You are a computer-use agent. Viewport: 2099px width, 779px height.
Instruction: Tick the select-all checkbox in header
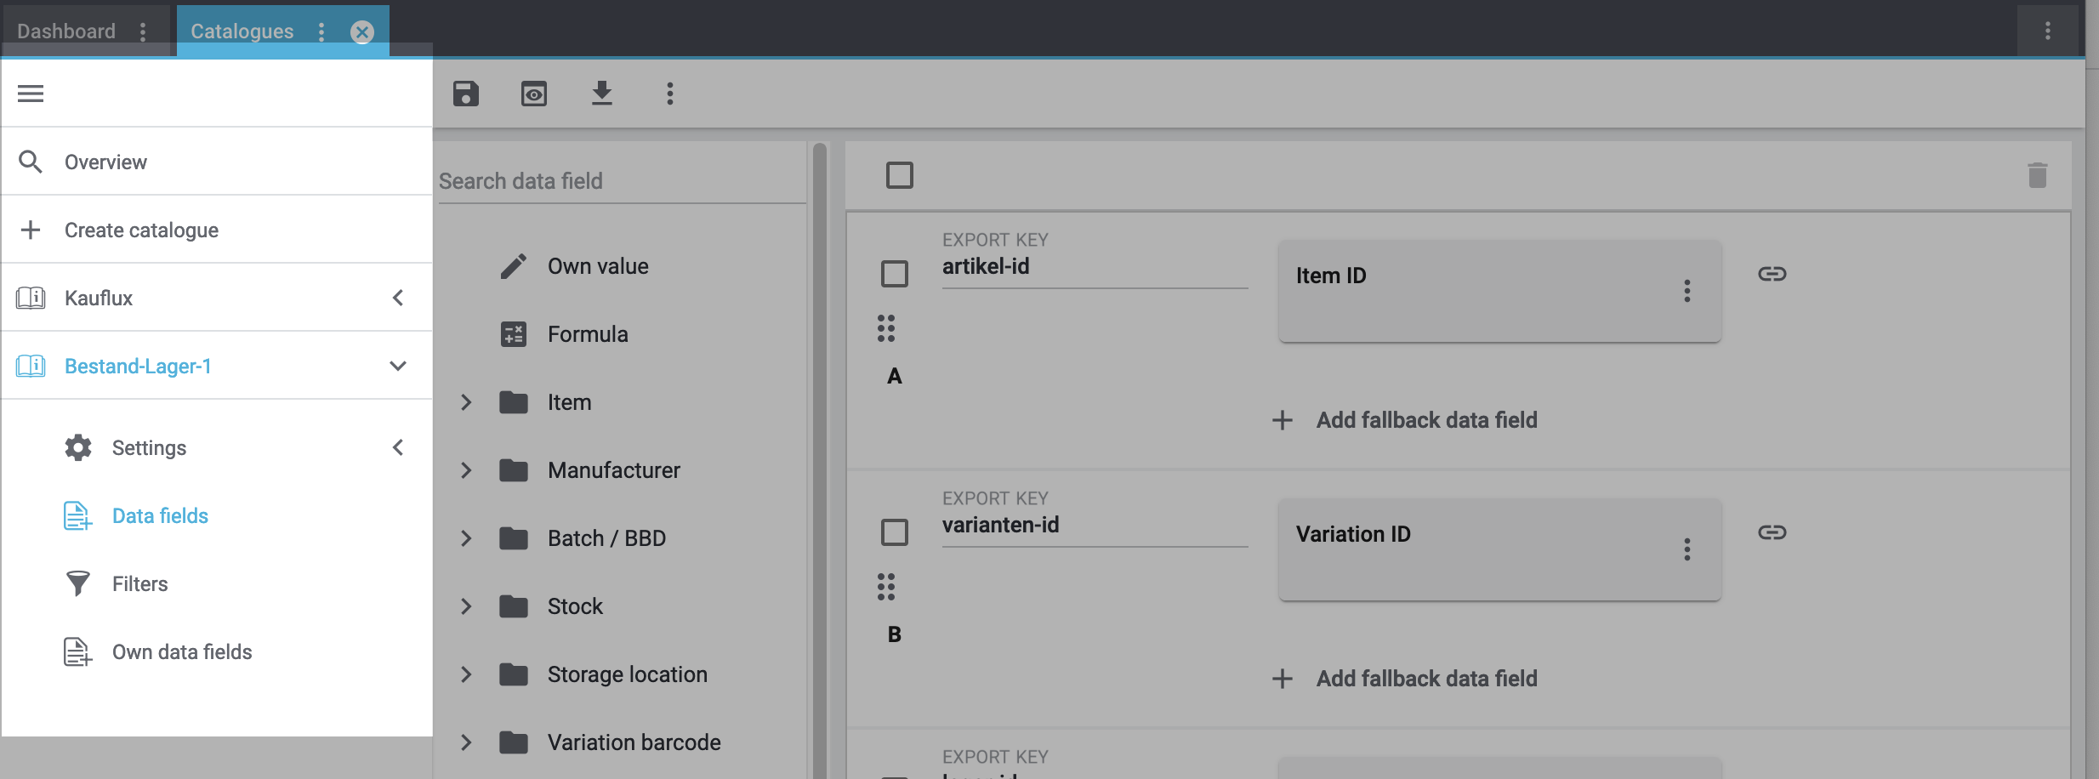[x=899, y=176]
